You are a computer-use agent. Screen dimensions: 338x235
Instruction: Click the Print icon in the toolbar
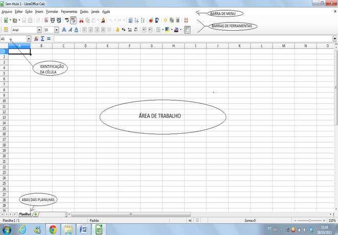52,20
